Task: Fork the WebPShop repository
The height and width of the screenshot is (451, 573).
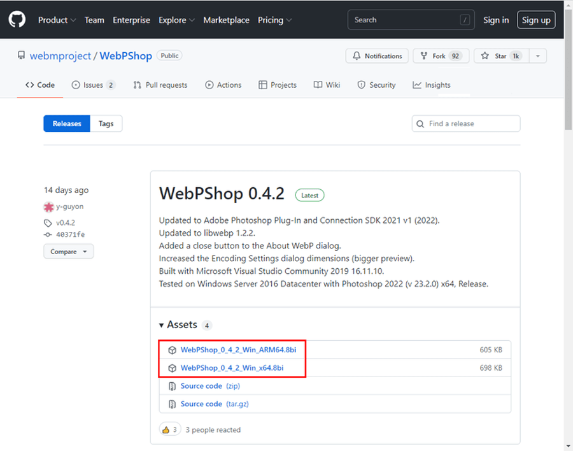Action: 439,56
